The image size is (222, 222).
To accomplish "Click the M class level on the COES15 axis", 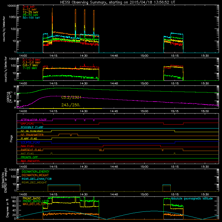I will click(15, 87).
